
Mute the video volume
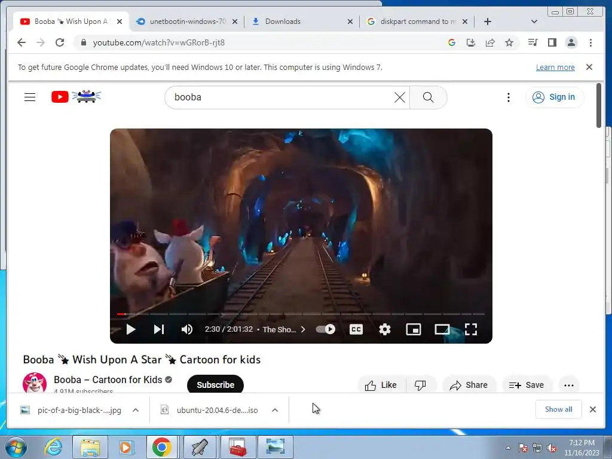(x=187, y=329)
